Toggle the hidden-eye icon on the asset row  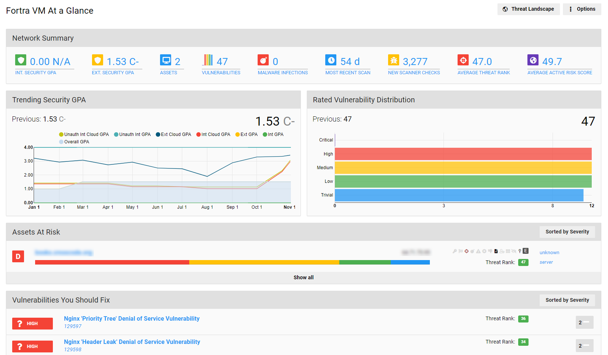point(513,251)
